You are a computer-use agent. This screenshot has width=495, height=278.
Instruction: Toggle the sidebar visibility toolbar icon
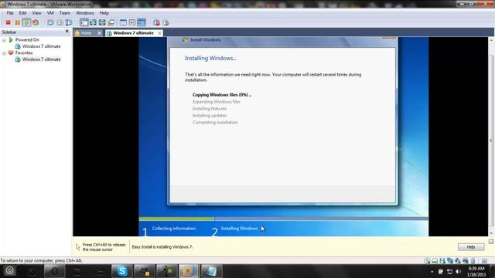[84, 22]
